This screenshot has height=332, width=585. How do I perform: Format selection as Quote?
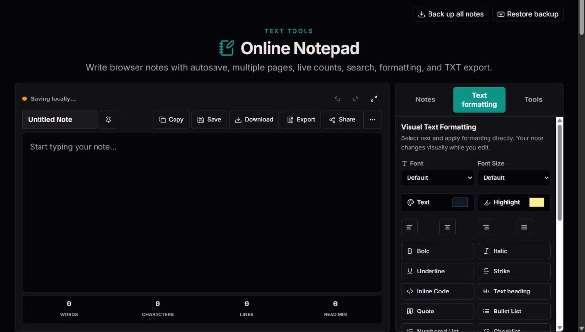(x=437, y=311)
